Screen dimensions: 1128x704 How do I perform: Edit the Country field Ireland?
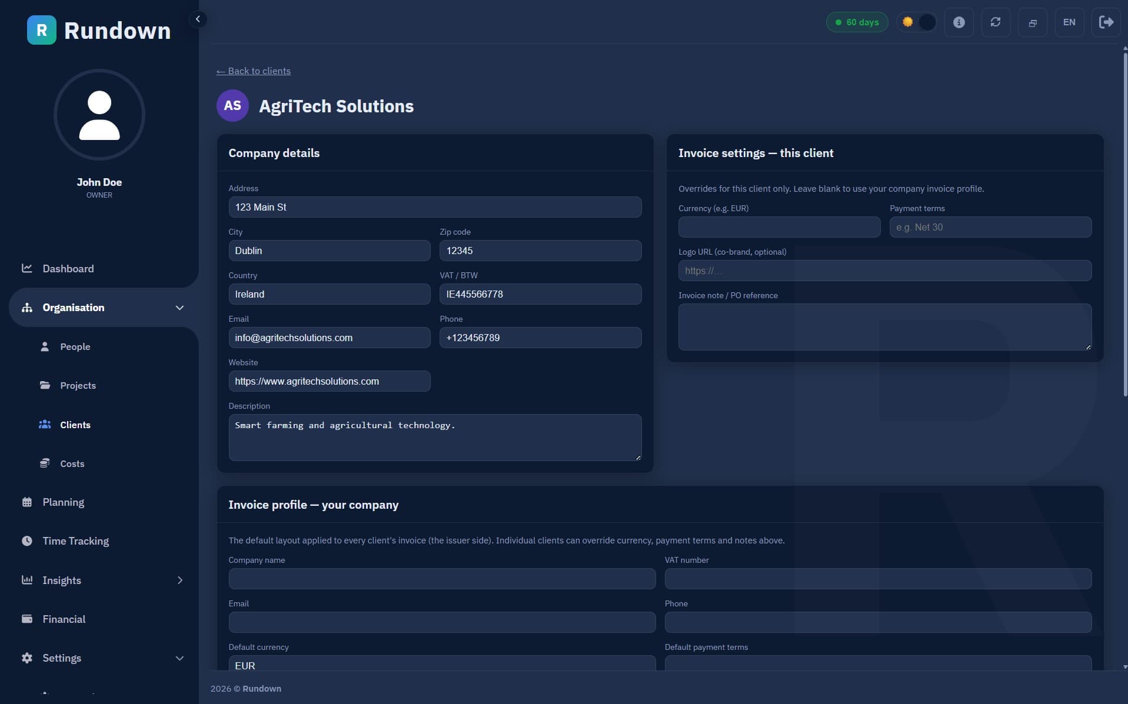click(330, 294)
